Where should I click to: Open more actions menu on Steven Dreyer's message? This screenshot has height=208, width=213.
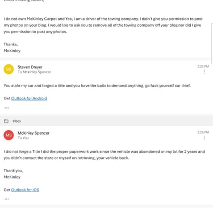204,72
